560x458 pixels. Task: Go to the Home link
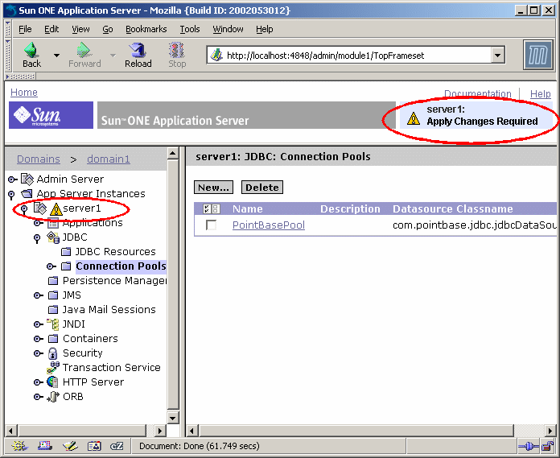(x=24, y=93)
